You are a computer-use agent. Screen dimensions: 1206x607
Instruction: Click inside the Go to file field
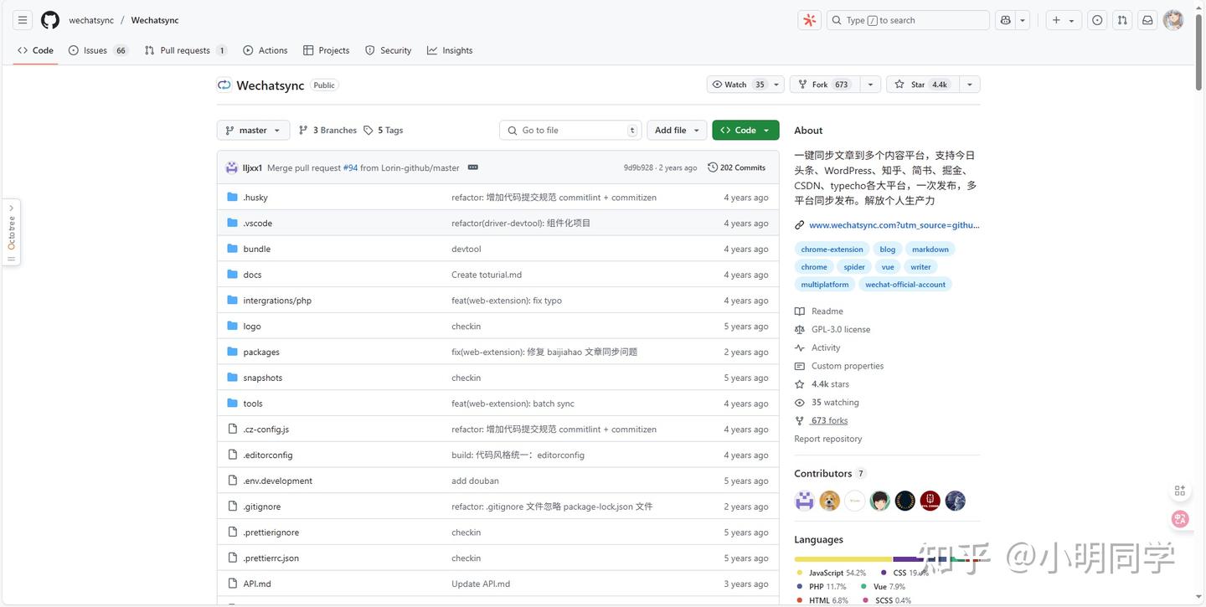pos(569,130)
